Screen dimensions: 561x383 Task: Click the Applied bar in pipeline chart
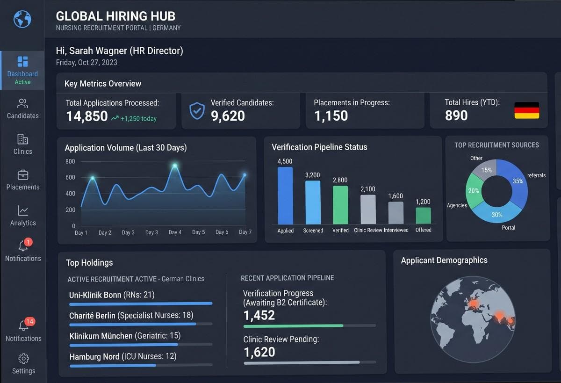point(285,195)
